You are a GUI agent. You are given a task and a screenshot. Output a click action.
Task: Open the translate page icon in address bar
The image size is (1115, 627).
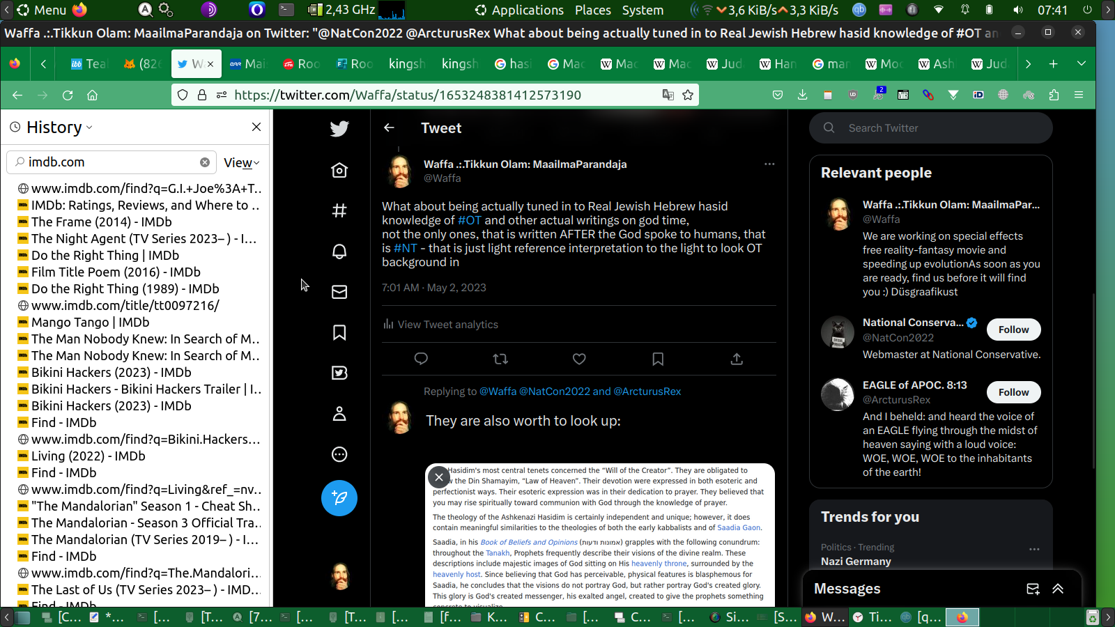[x=668, y=95]
